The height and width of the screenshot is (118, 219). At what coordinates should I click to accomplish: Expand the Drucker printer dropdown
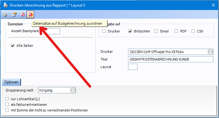(210, 52)
